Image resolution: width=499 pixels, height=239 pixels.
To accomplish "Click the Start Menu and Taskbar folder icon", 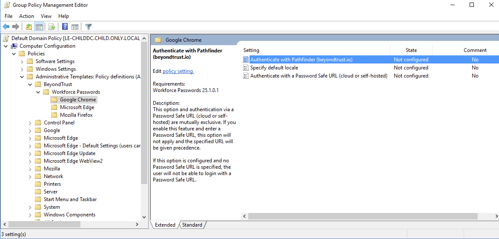I will 38,199.
